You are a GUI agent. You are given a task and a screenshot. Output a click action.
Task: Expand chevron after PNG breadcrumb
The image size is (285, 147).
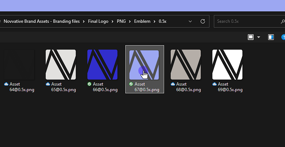coord(130,22)
